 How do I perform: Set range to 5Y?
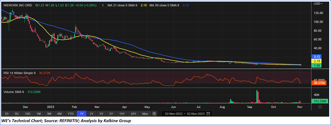[111, 114]
